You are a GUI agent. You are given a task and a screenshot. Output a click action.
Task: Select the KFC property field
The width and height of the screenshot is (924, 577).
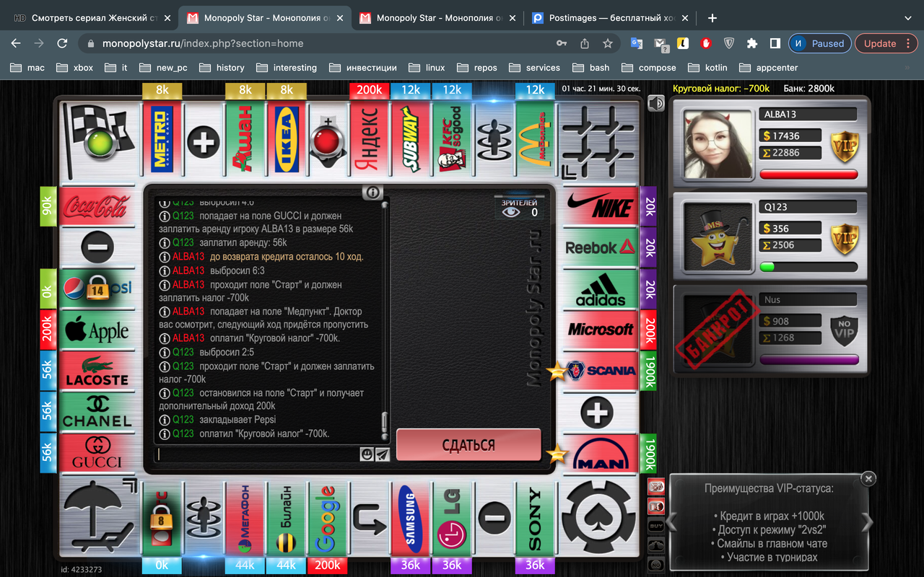[x=452, y=138]
